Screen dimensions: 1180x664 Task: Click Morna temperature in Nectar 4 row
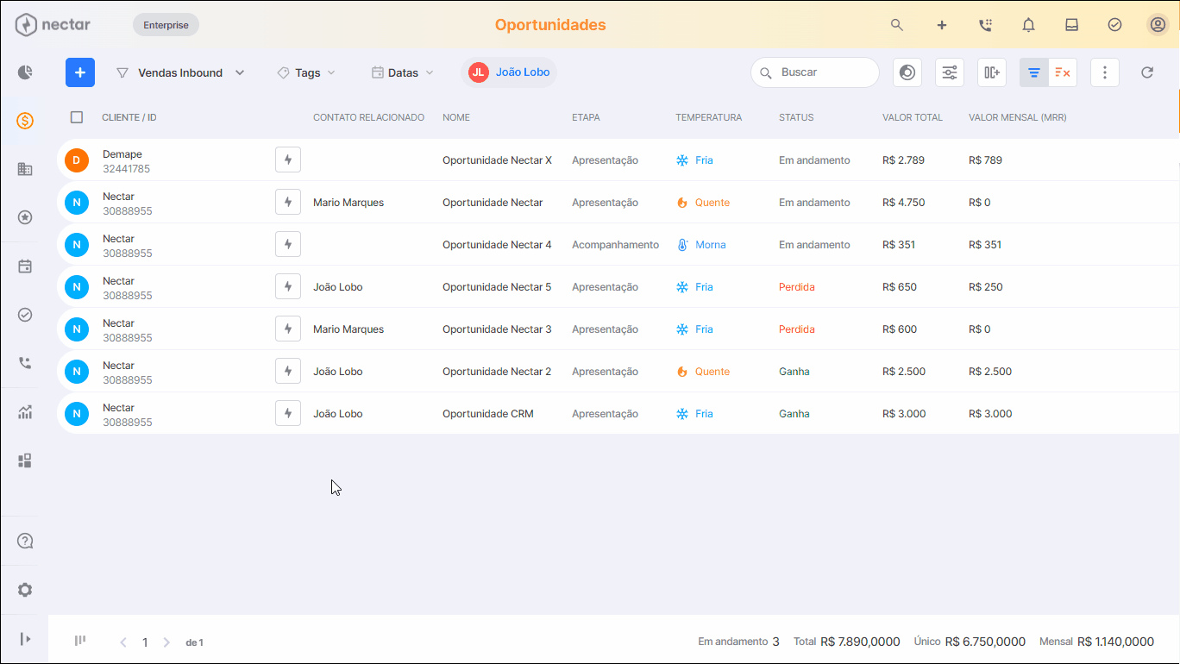point(701,245)
